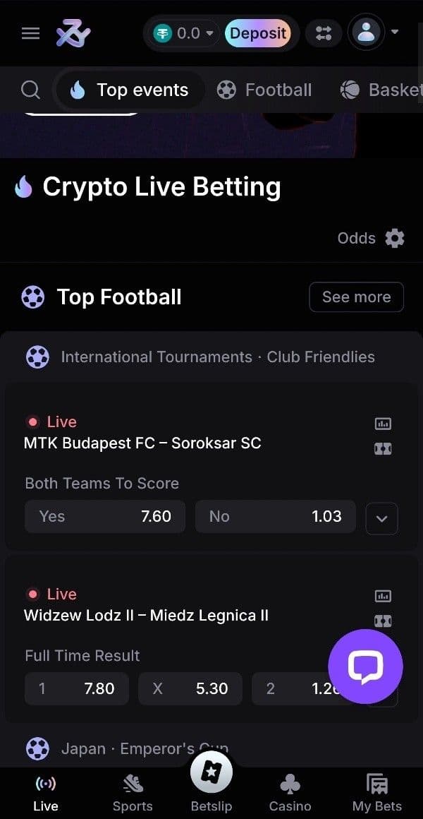Click the Deposit button
The width and height of the screenshot is (423, 819).
pos(259,33)
